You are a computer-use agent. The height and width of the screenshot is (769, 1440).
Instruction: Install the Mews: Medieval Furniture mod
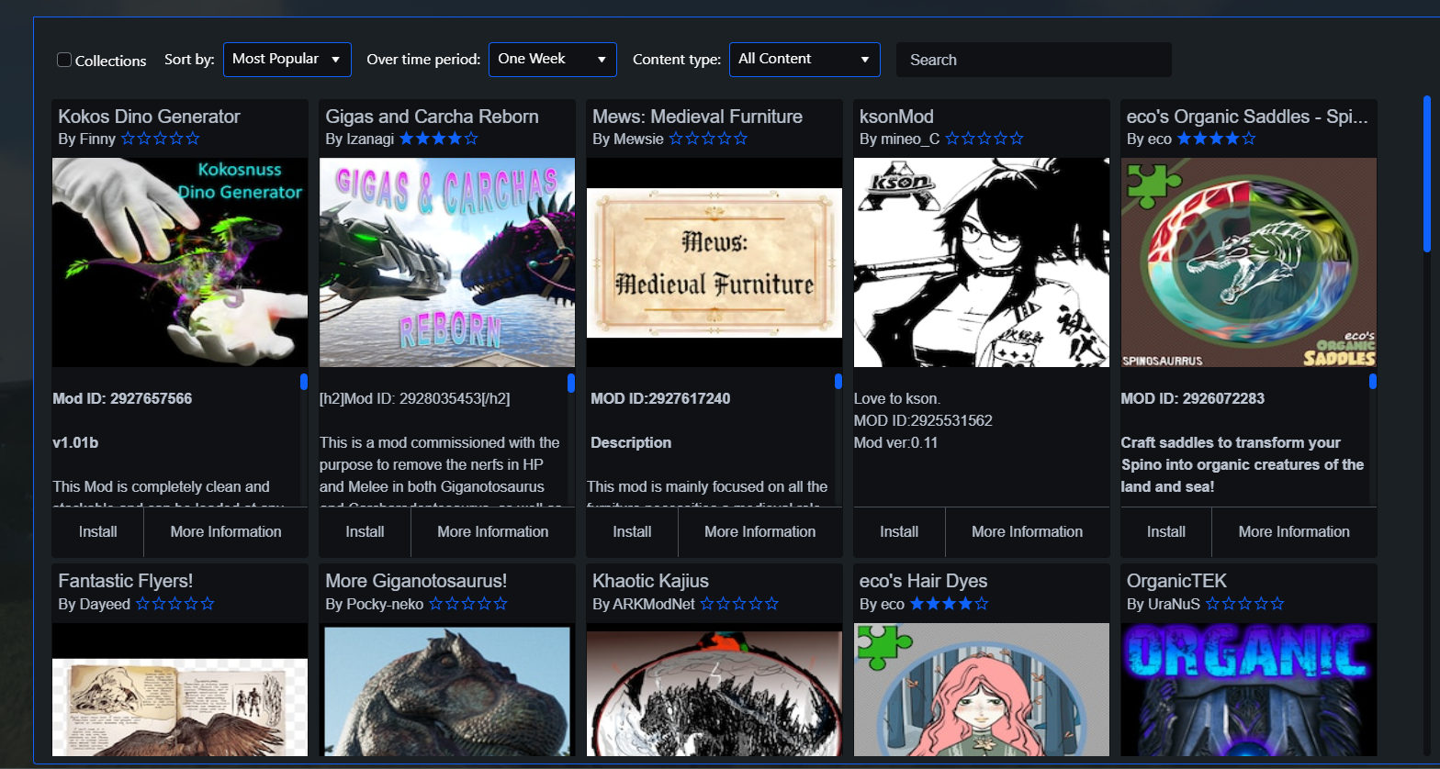632,532
